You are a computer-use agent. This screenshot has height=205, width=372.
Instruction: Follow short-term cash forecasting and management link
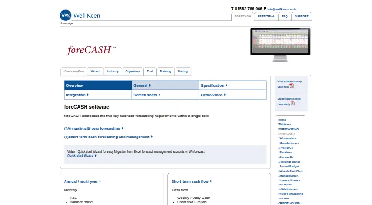click(x=108, y=137)
